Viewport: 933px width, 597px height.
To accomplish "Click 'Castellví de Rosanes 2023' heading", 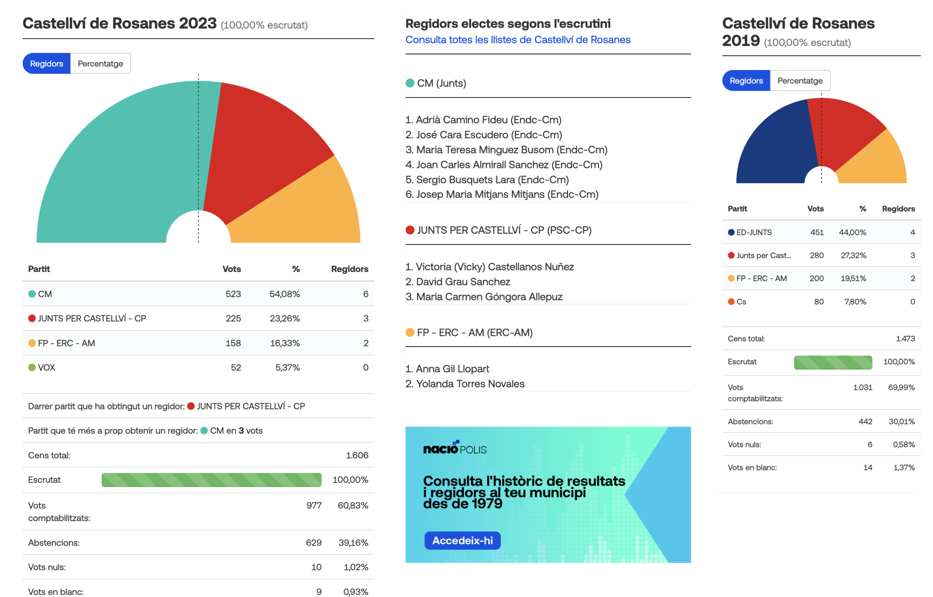I will 119,23.
